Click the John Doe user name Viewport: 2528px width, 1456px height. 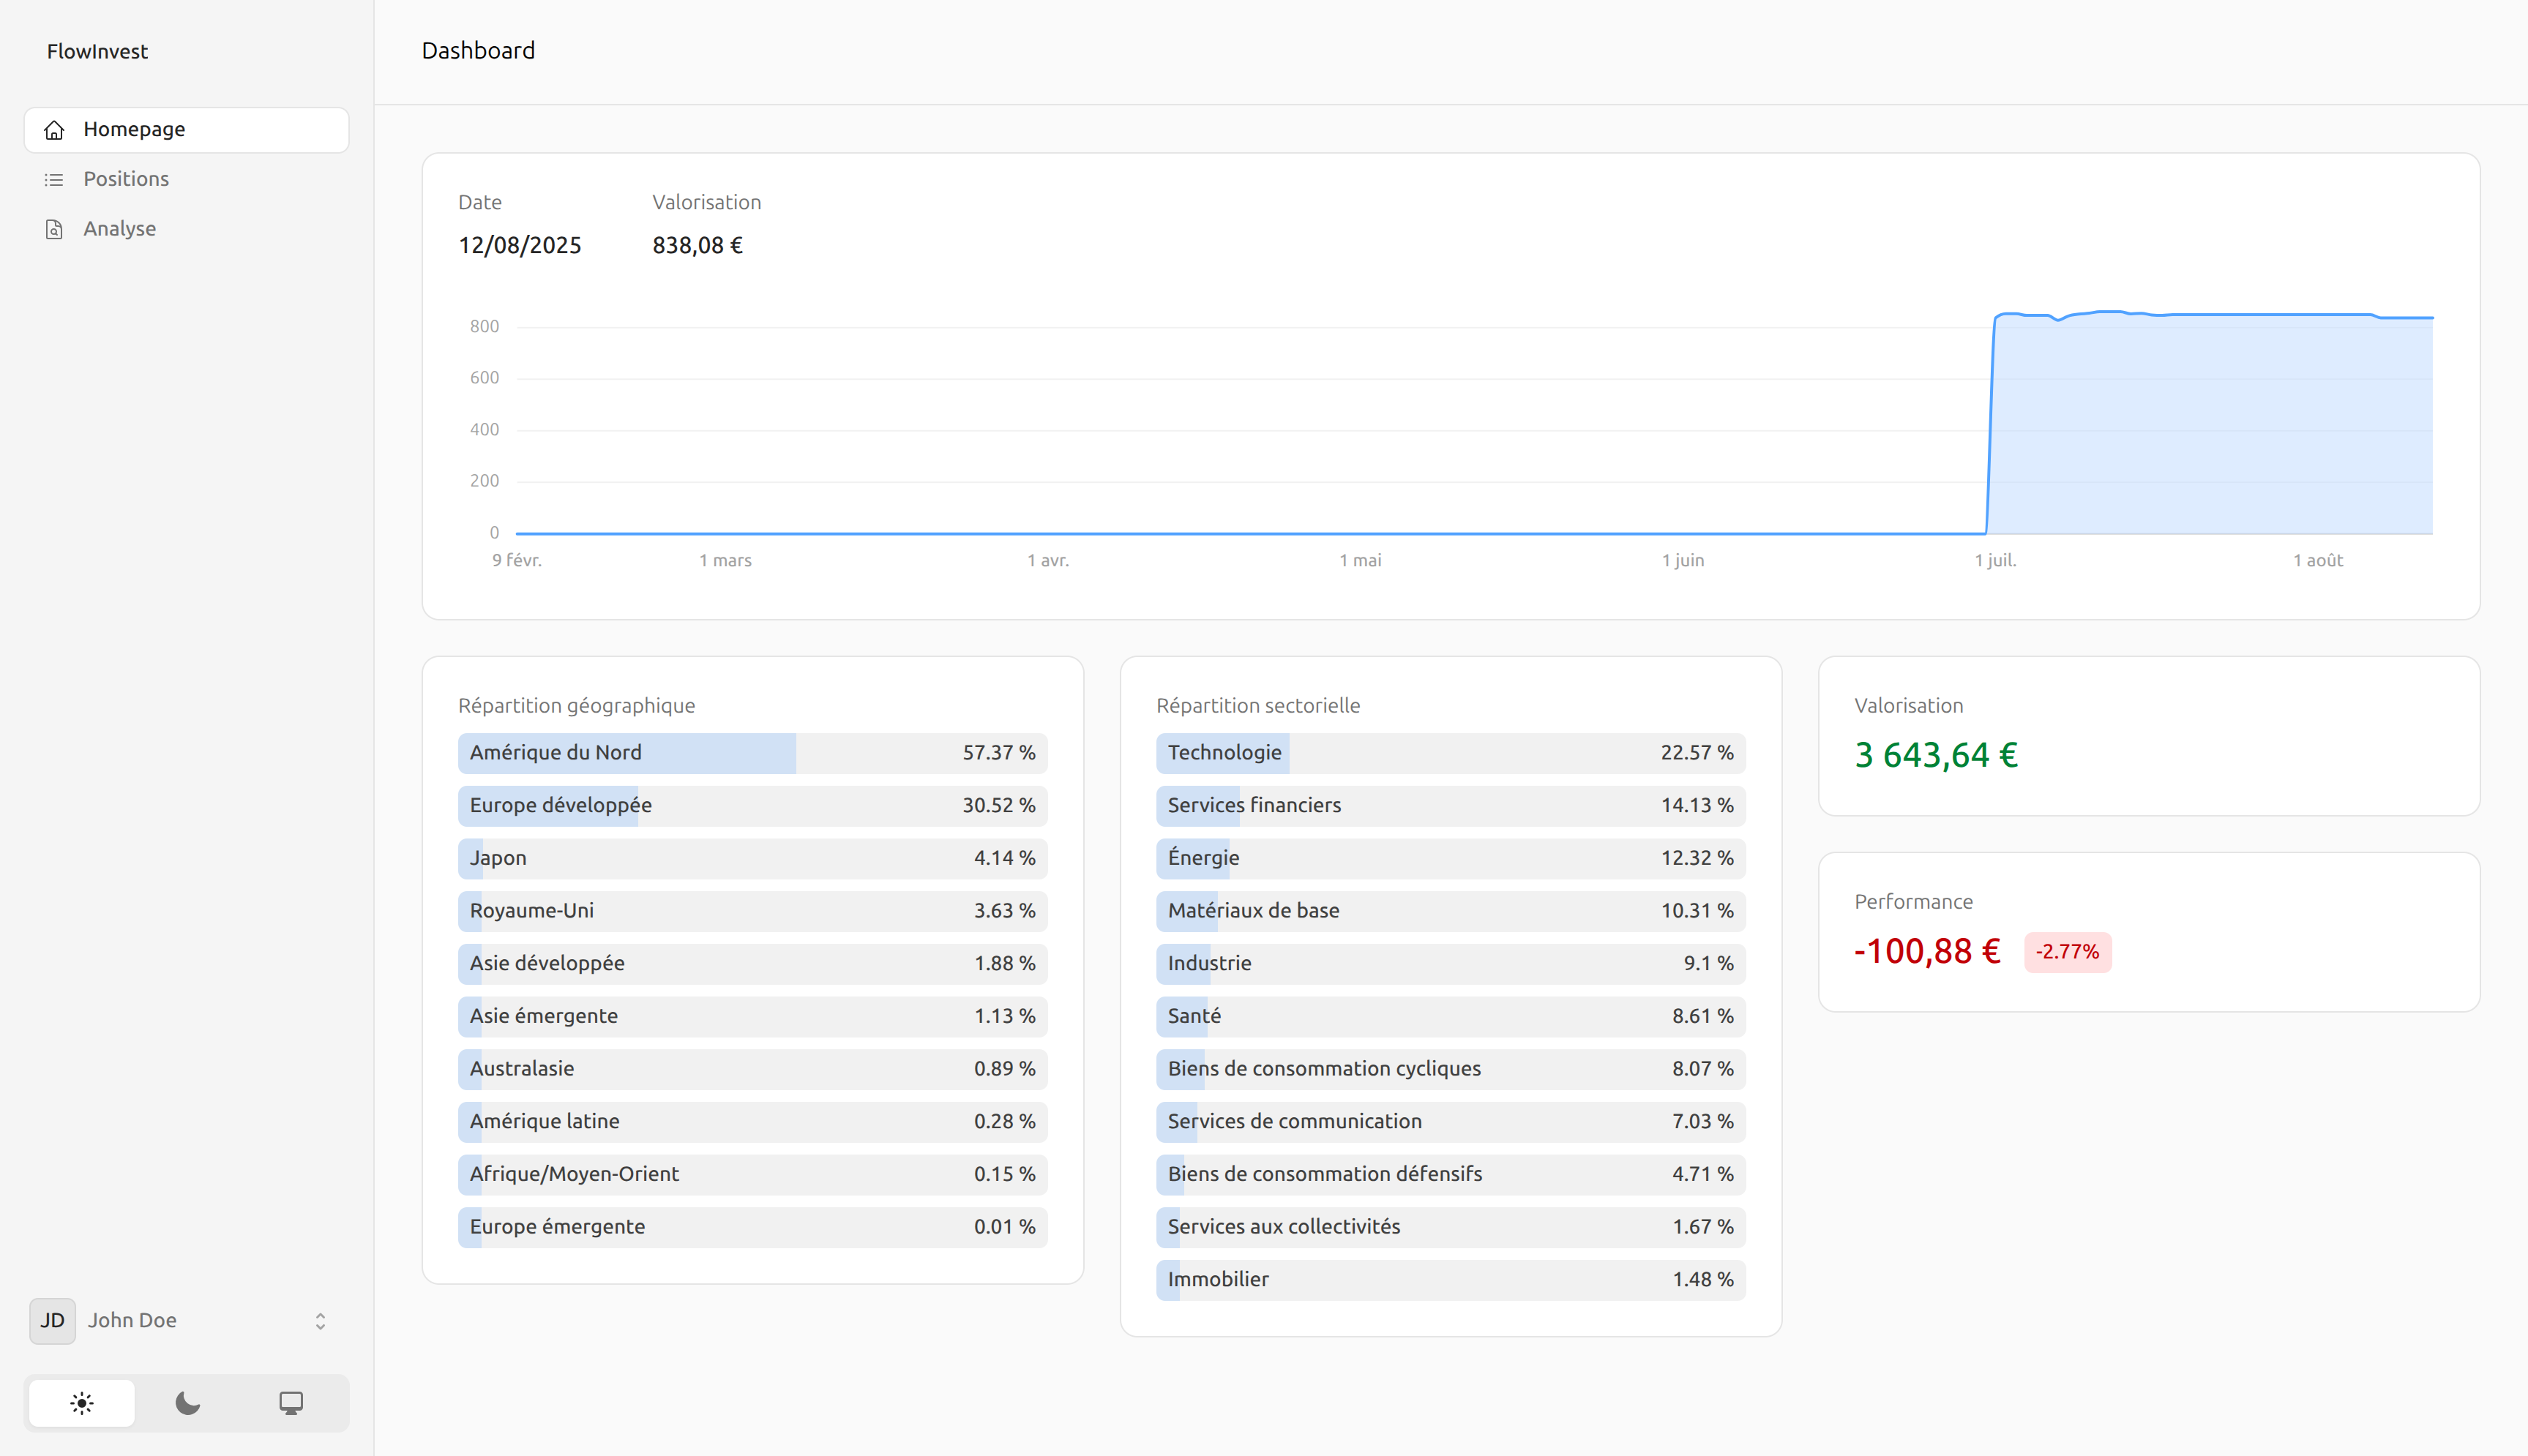132,1320
